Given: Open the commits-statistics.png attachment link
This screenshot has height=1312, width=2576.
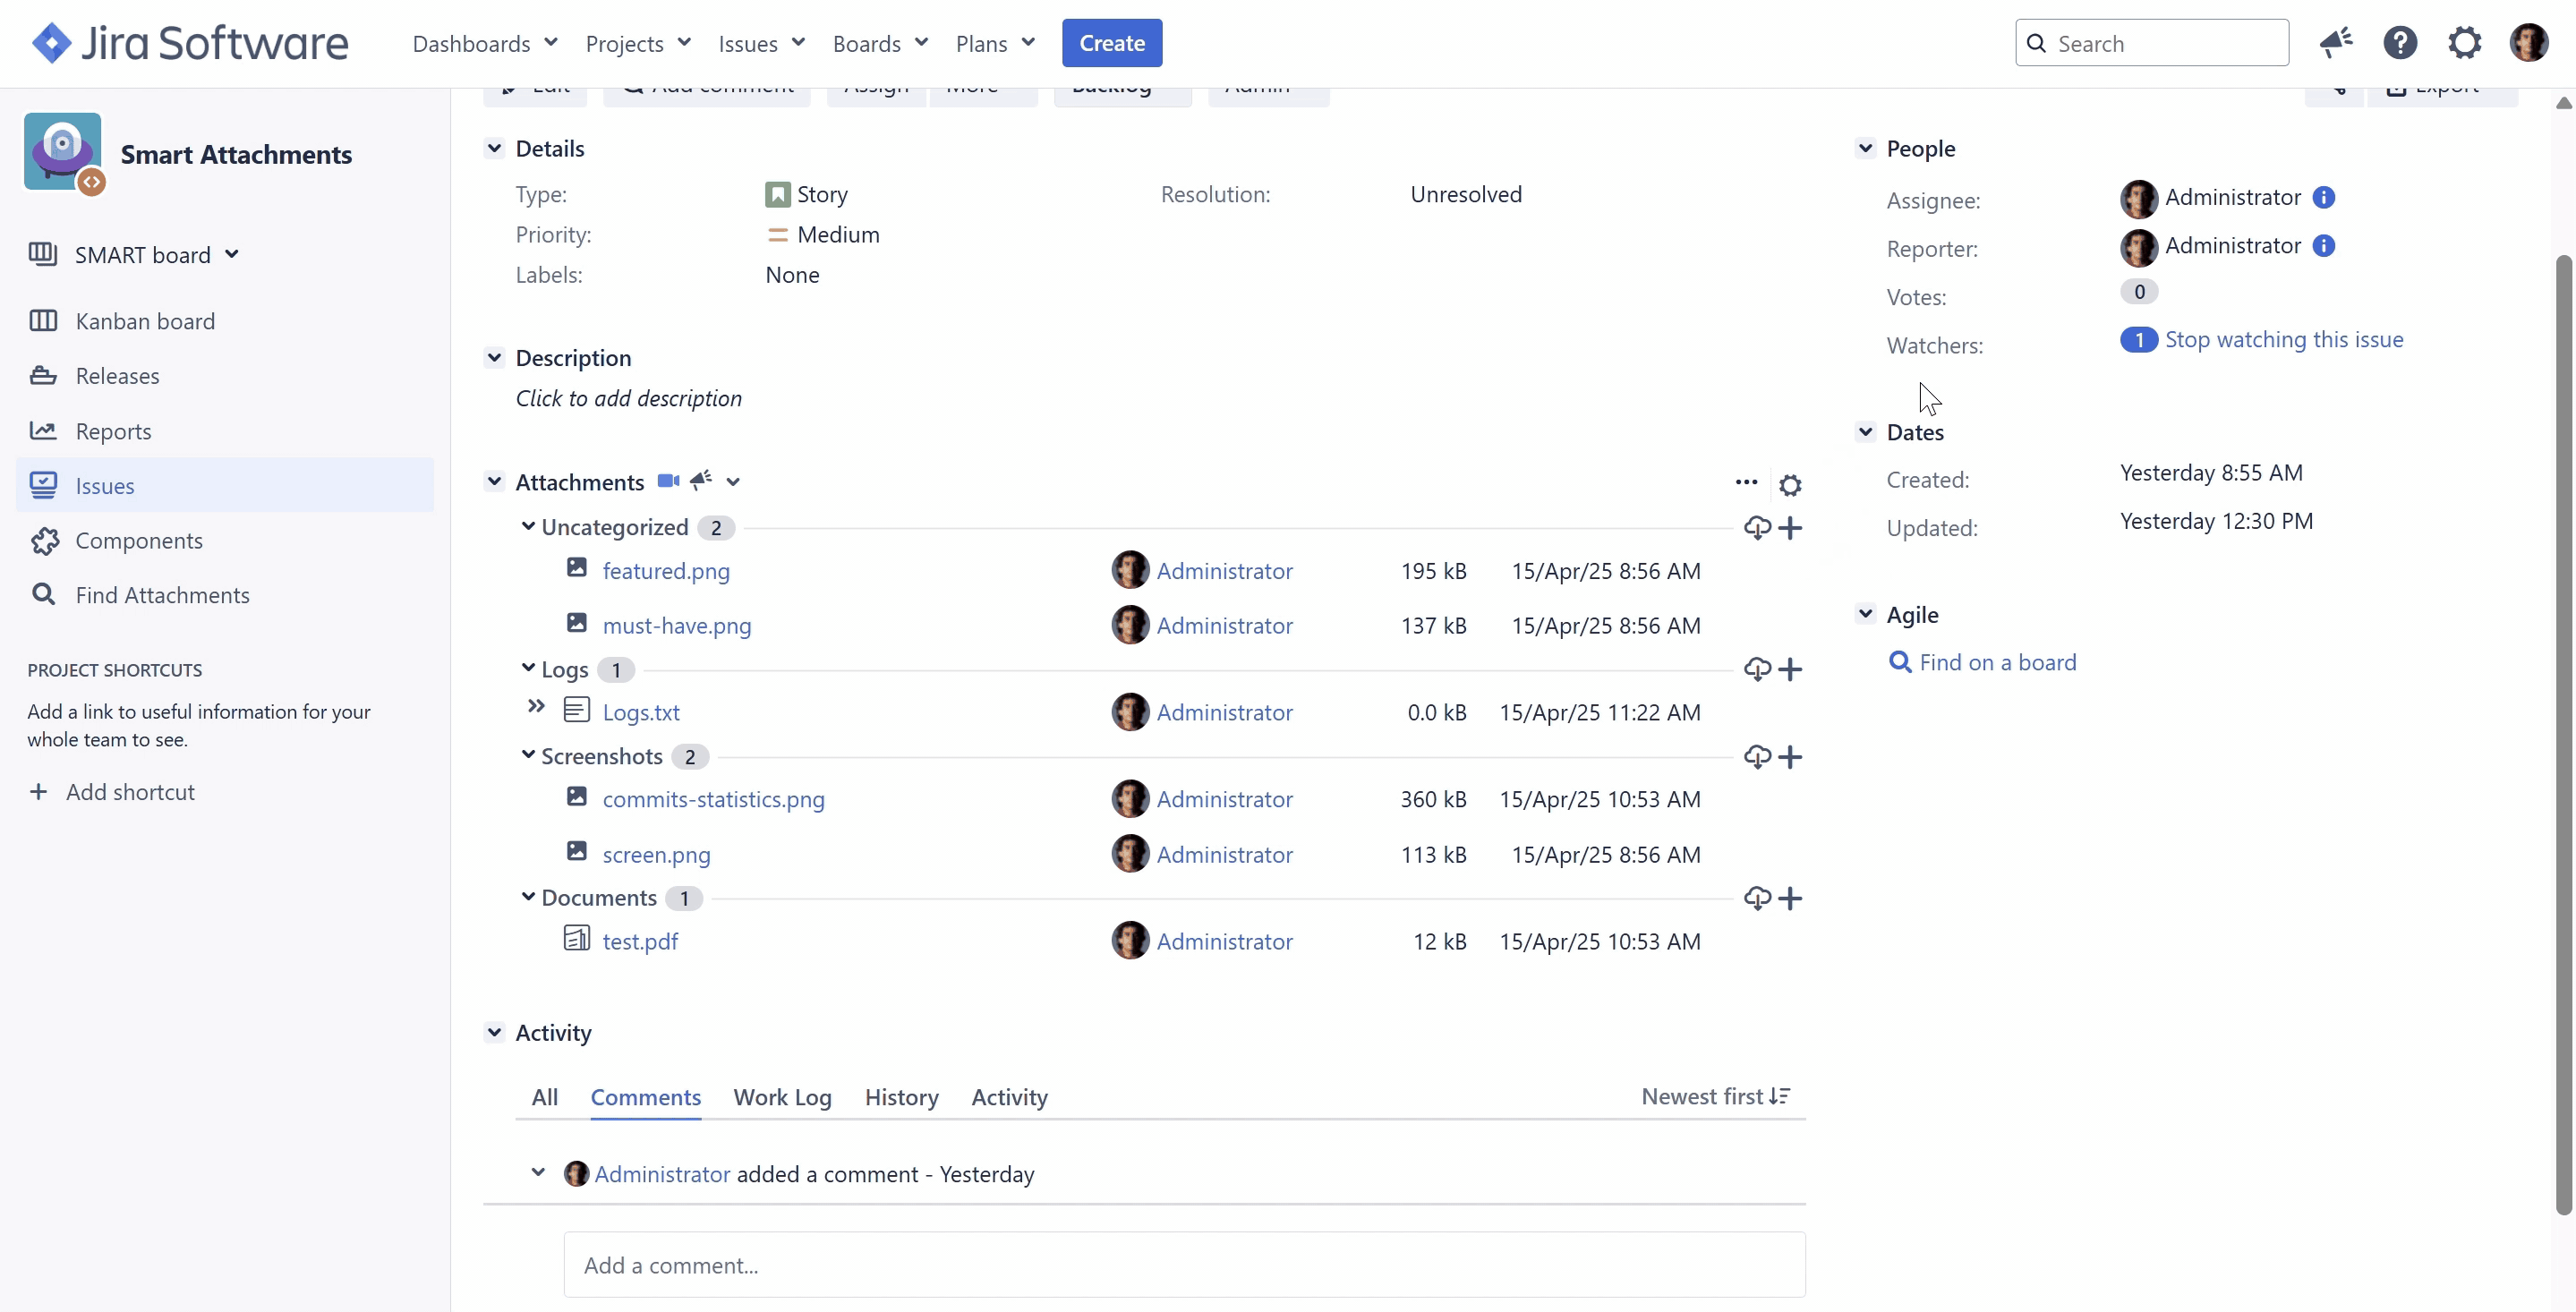Looking at the screenshot, I should coord(713,799).
